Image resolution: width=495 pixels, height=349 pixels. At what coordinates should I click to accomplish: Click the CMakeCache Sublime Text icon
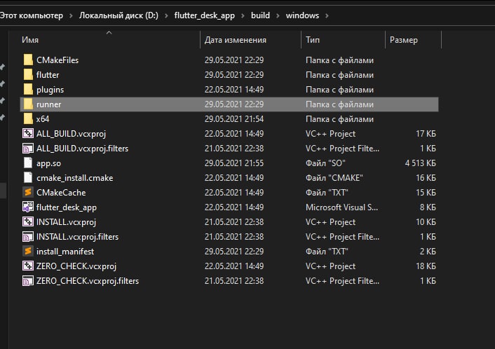pos(28,192)
